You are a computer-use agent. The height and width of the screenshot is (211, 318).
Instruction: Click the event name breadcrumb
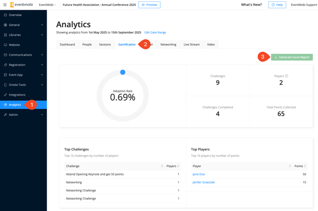click(x=99, y=5)
